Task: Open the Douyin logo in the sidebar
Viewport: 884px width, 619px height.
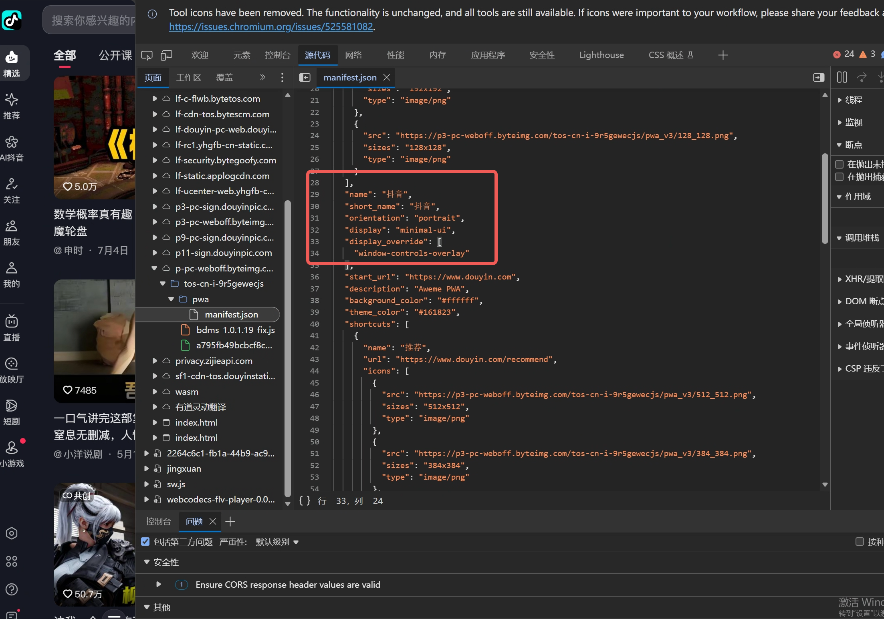Action: pos(12,20)
